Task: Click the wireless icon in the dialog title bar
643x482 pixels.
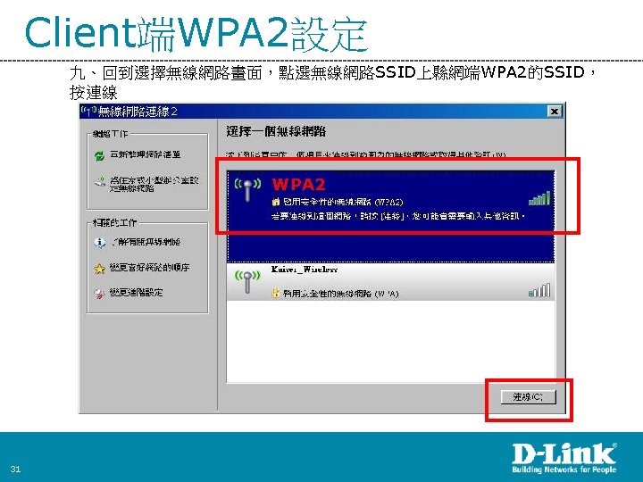Action: tap(88, 111)
